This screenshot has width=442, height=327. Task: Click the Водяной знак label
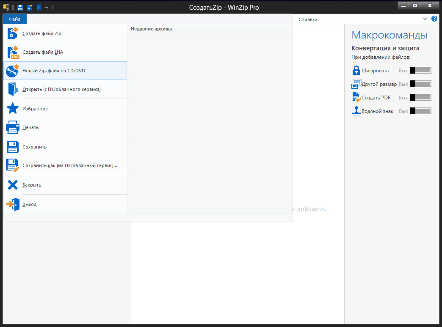[378, 111]
